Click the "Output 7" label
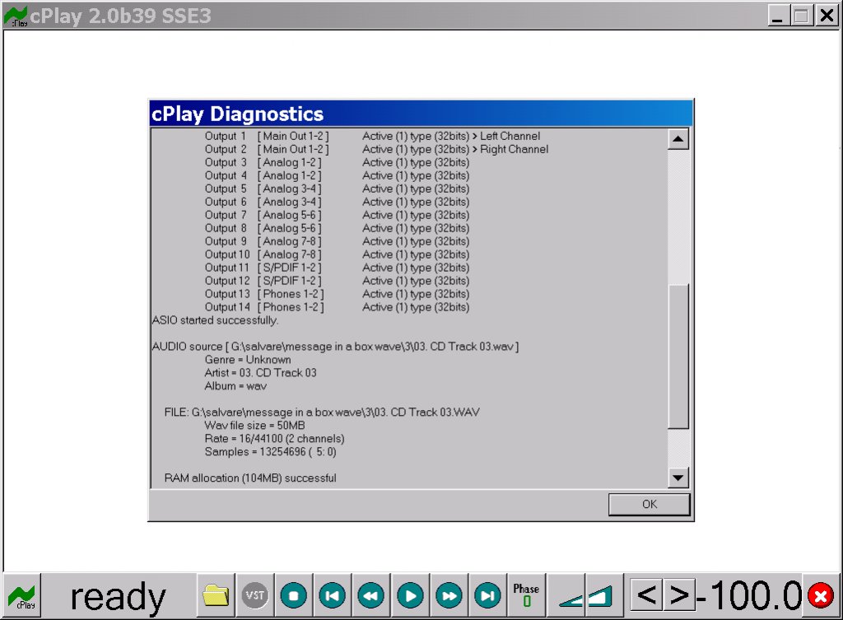 [226, 215]
